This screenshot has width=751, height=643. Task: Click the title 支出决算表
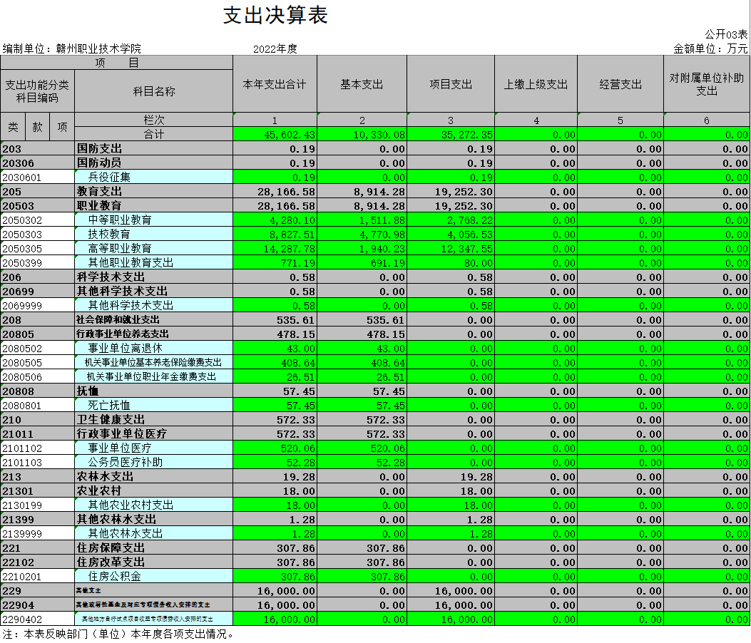click(275, 16)
